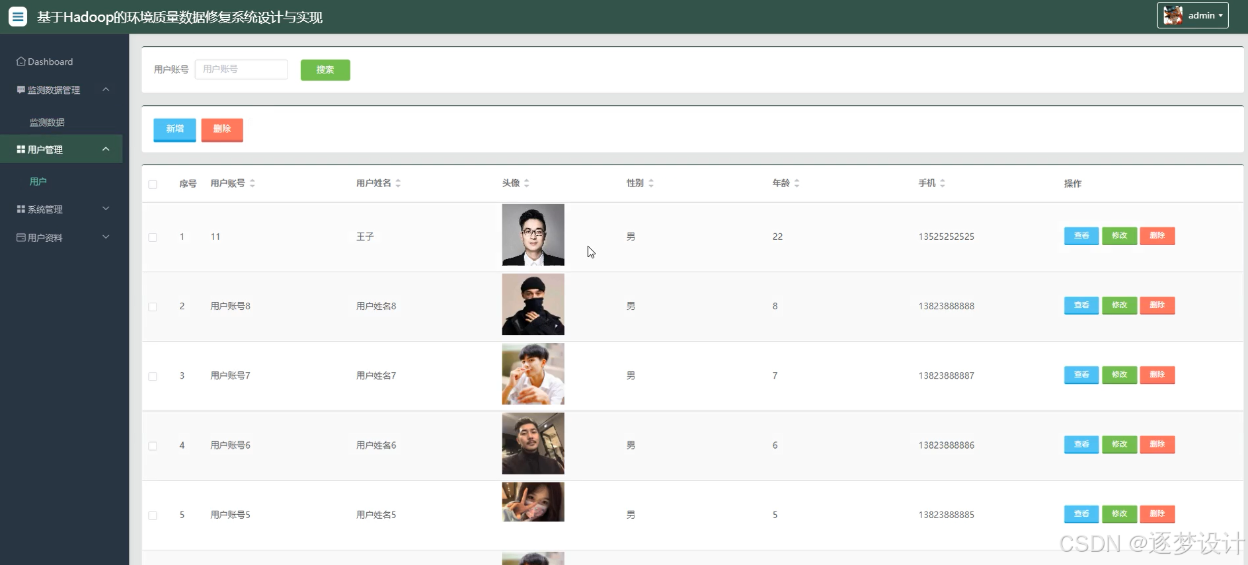
Task: Select 系统管理 menu label
Action: pos(45,209)
